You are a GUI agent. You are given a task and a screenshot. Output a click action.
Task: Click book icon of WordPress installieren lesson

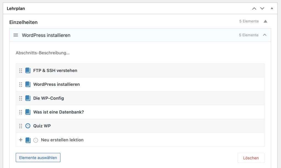(x=28, y=84)
